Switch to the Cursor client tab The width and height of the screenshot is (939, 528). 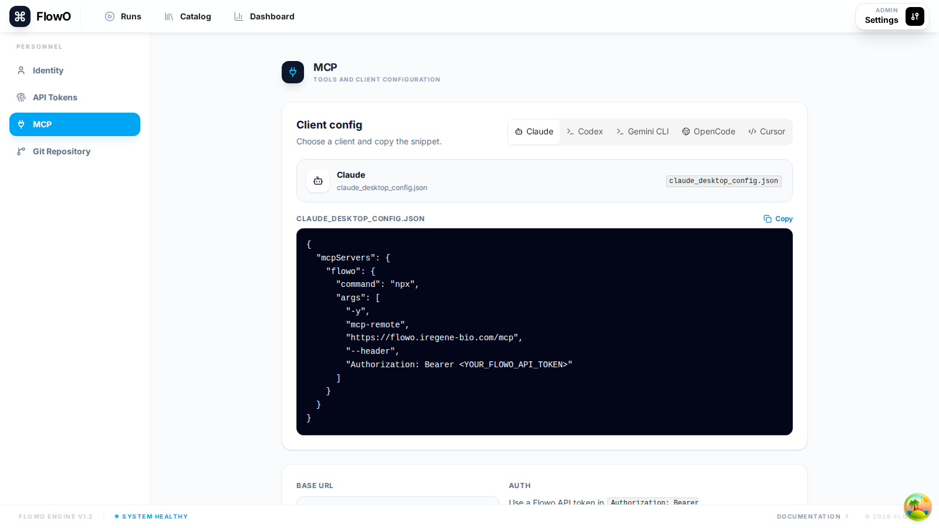[766, 131]
